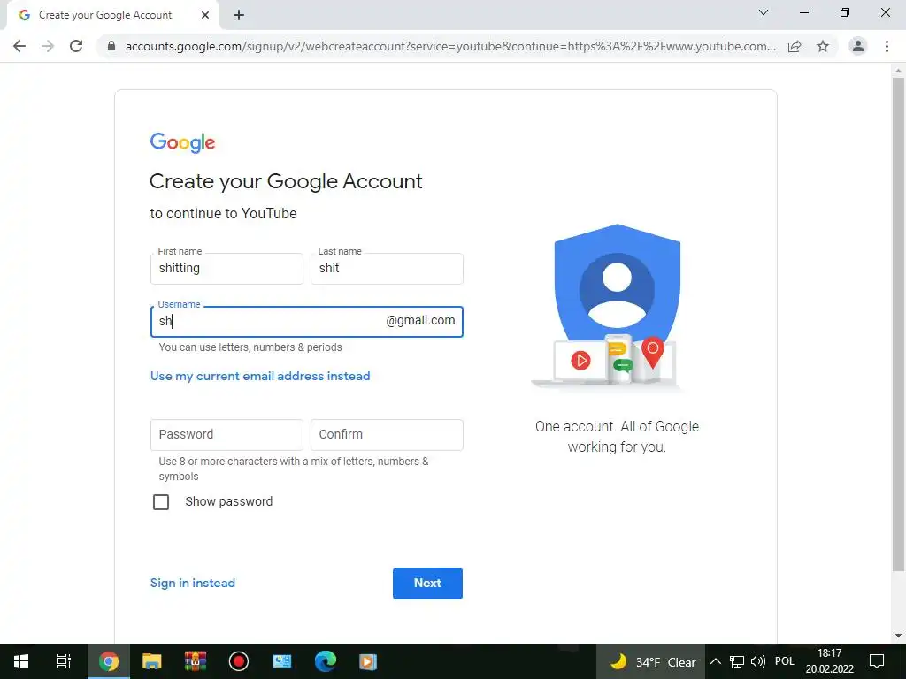Click the Create your Google Account heading
This screenshot has height=679, width=906.
click(286, 181)
